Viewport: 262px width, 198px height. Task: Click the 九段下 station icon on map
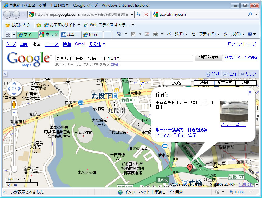[x=115, y=96]
